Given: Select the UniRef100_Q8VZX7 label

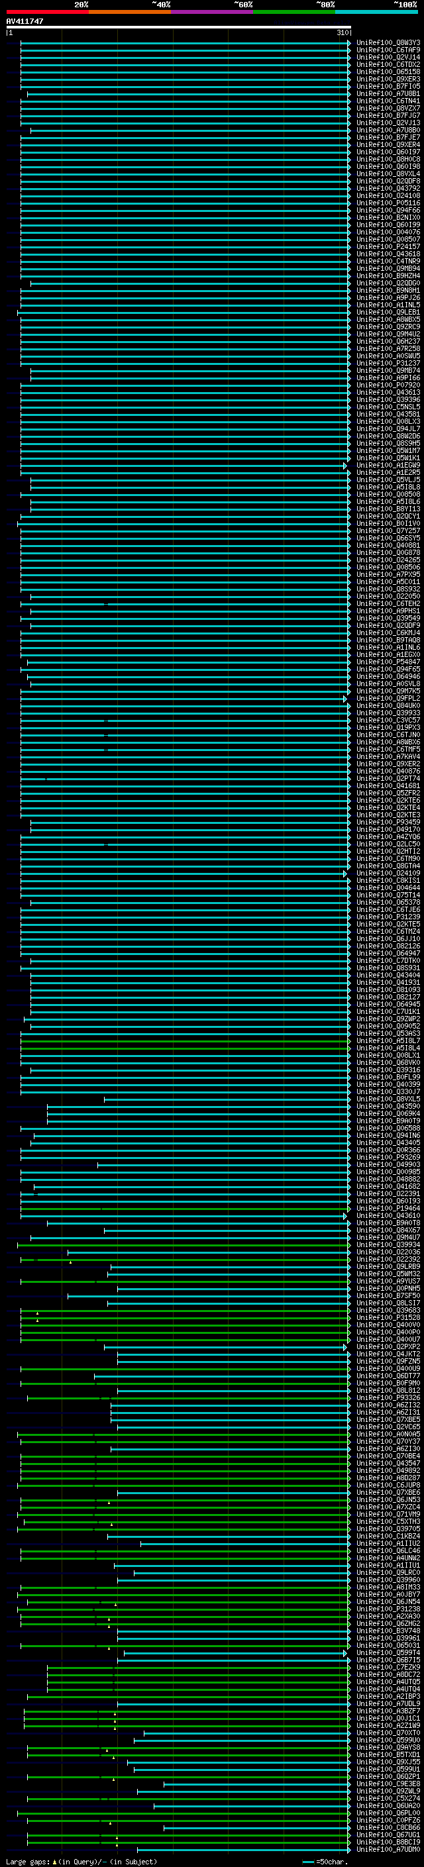Looking at the screenshot, I should pos(388,108).
